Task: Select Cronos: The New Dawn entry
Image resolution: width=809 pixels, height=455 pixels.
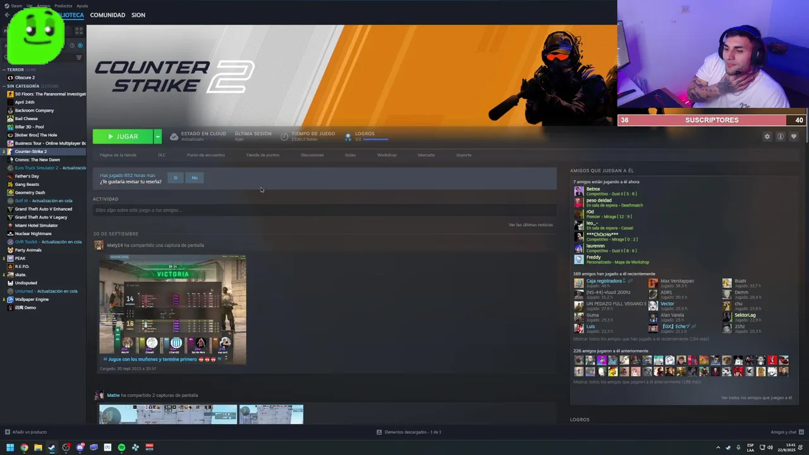Action: [37, 160]
